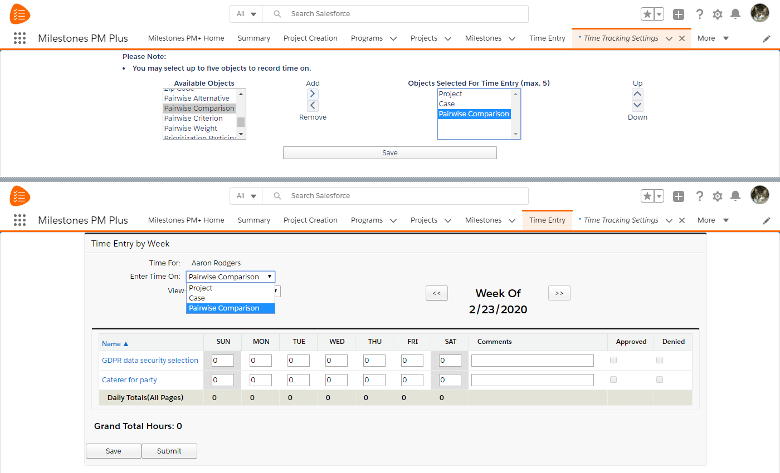Click SUN hours field for GDPR data security selection
Viewport: 780px width, 473px height.
tap(223, 361)
